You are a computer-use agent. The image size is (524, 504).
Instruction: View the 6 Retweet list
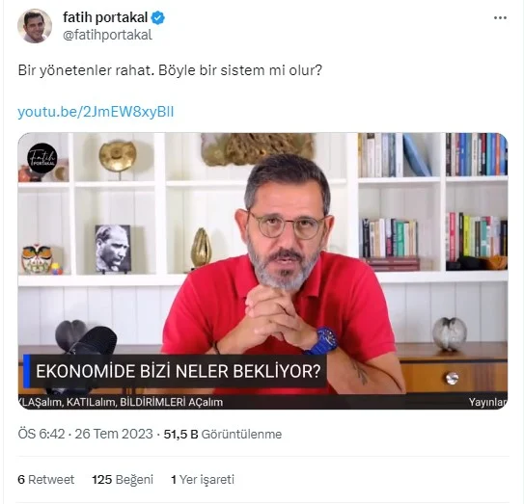pyautogui.click(x=45, y=480)
